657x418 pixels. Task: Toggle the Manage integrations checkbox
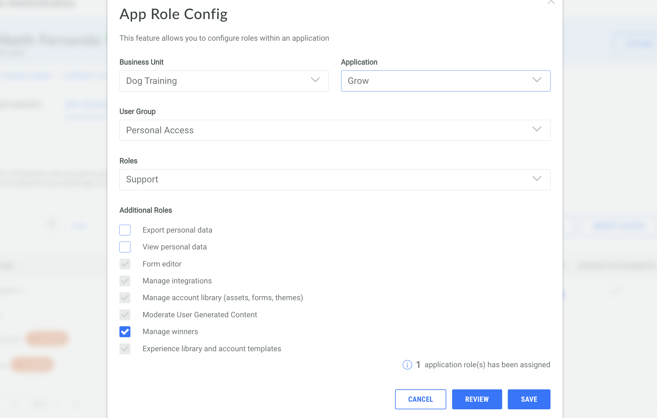coord(125,281)
